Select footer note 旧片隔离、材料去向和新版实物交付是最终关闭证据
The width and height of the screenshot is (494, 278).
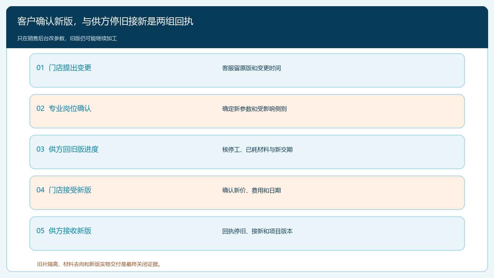pyautogui.click(x=99, y=264)
